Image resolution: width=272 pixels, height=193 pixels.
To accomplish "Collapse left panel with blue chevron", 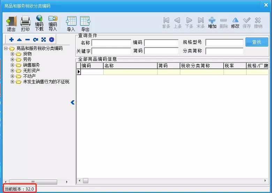I will point(73,102).
